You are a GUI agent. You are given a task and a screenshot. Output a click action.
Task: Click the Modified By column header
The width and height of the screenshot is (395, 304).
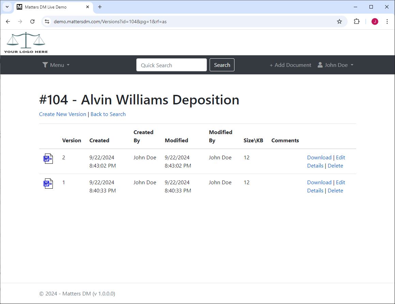pos(221,136)
